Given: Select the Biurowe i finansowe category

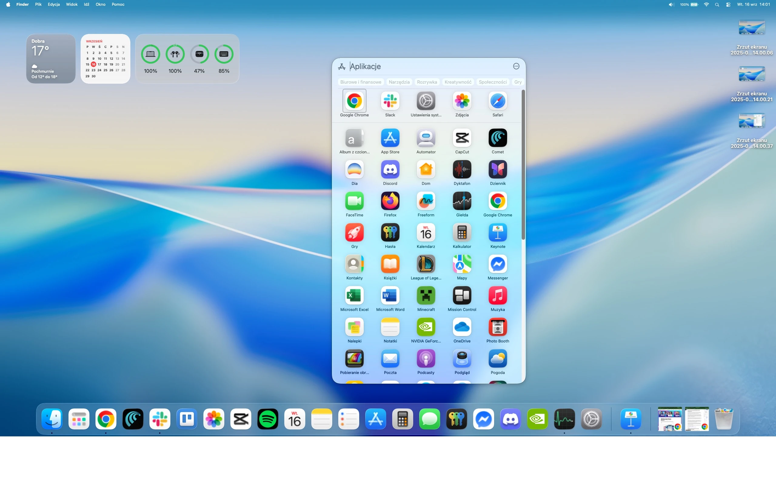Looking at the screenshot, I should pos(361,82).
